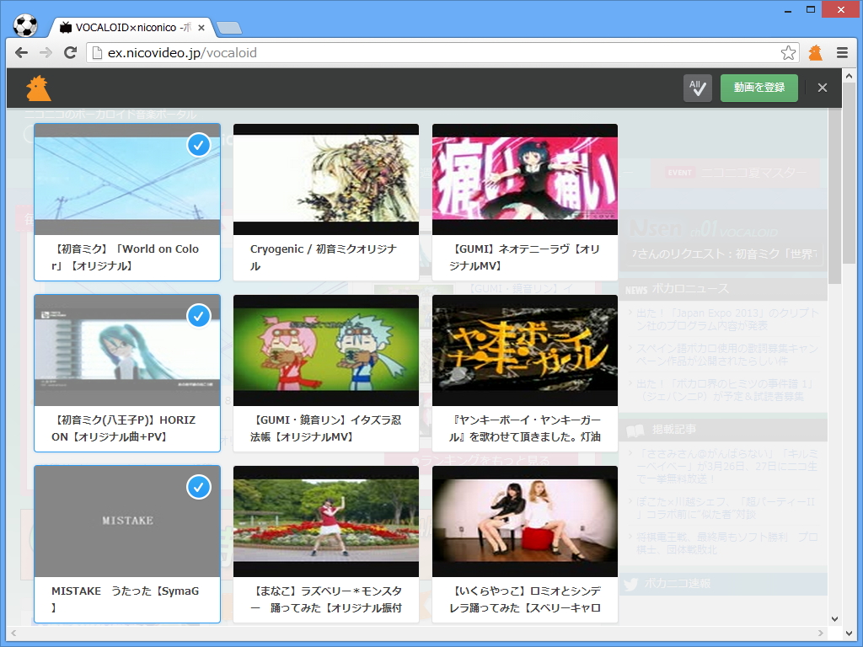863x647 pixels.
Task: Uncheck the HORIZON video selection checkmark
Action: tap(199, 316)
